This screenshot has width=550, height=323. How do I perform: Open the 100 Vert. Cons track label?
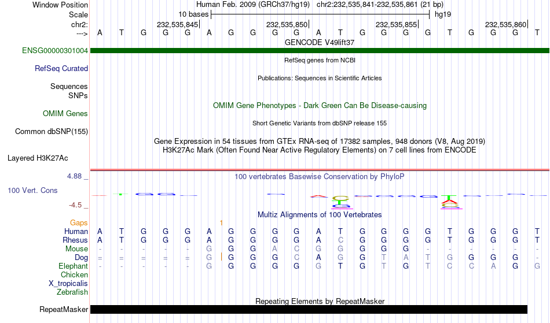[32, 190]
